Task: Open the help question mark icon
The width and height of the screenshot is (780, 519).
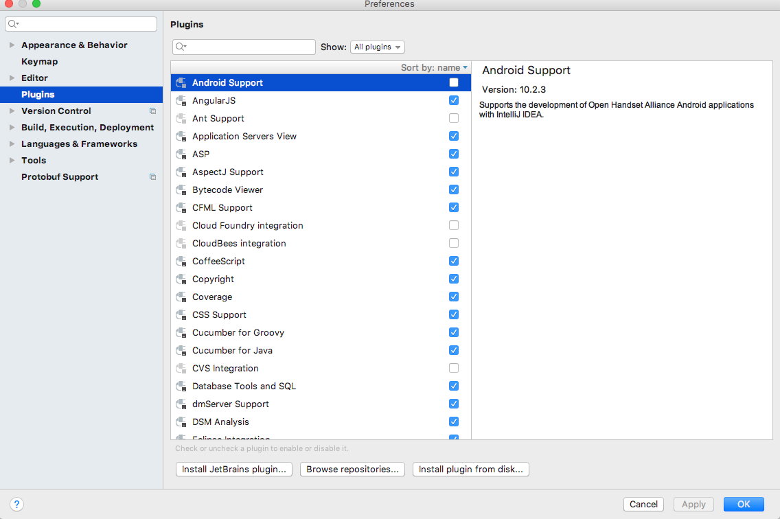Action: point(16,504)
